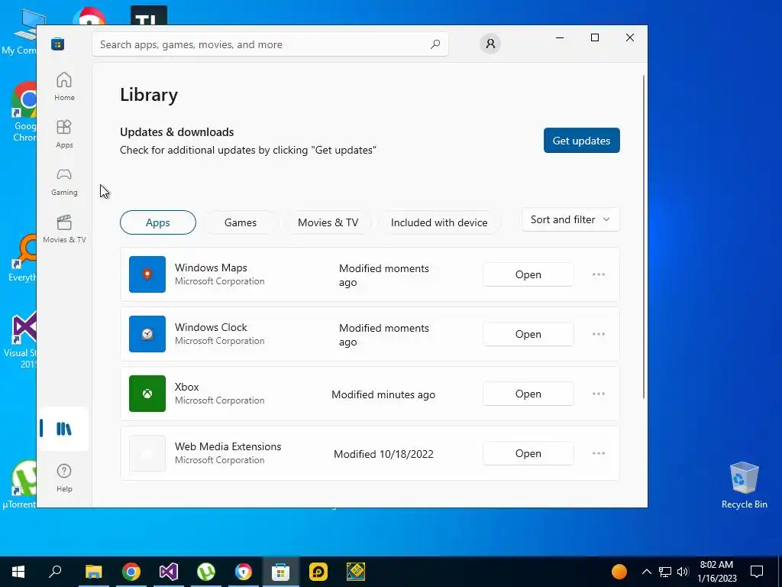The height and width of the screenshot is (587, 782).
Task: Open the Apps section in sidebar
Action: click(x=64, y=134)
